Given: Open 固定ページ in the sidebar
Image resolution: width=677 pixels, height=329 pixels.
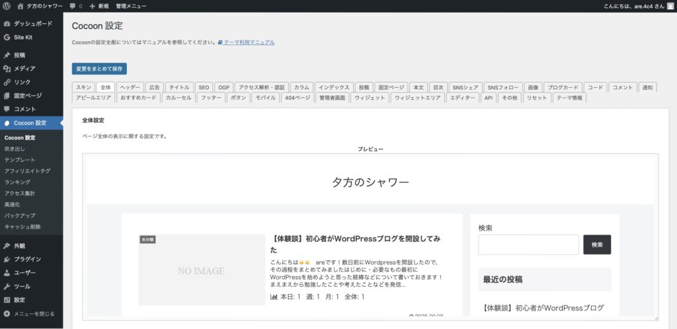Looking at the screenshot, I should click(32, 96).
